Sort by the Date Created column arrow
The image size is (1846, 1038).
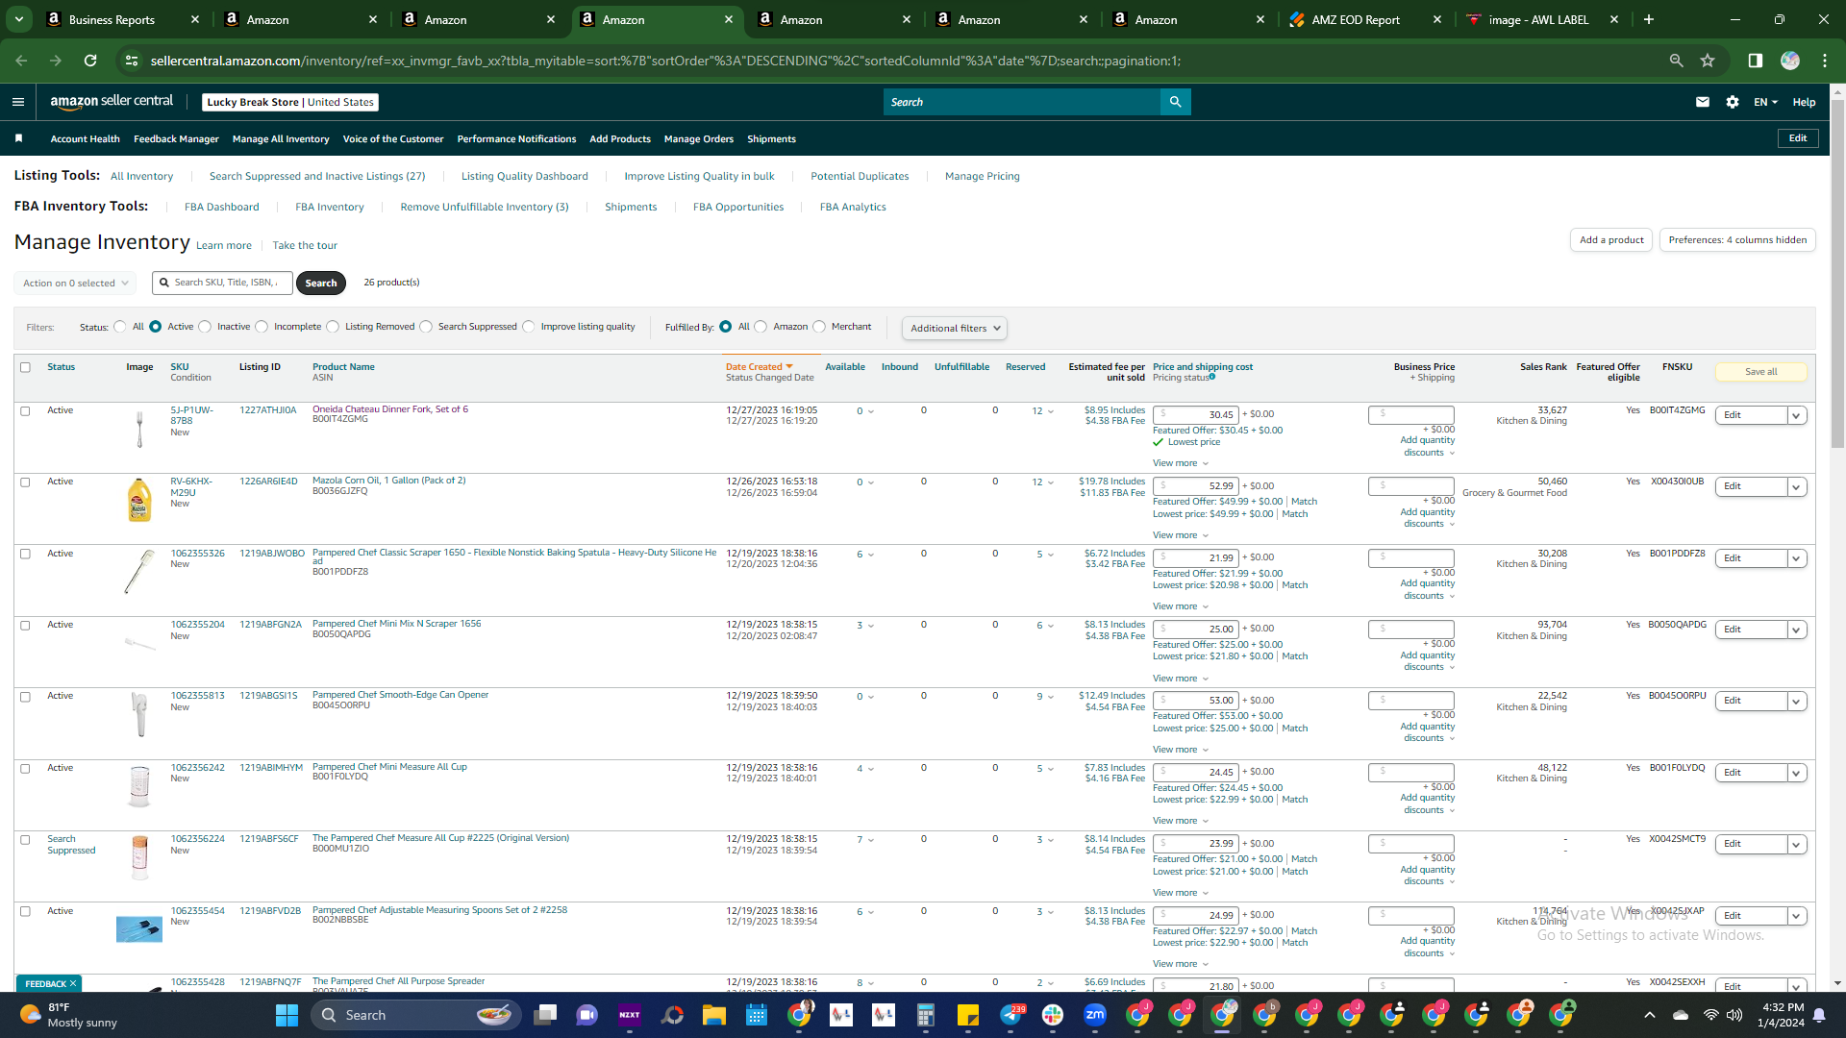(x=789, y=366)
